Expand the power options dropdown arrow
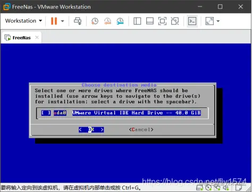This screenshot has height=192, width=252. 62,21
